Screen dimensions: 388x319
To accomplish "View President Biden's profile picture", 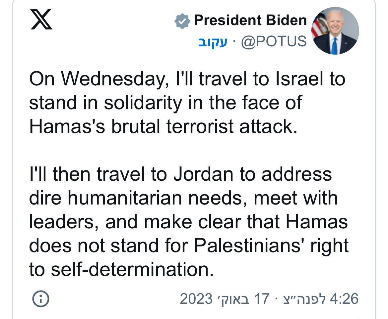I will point(335,31).
